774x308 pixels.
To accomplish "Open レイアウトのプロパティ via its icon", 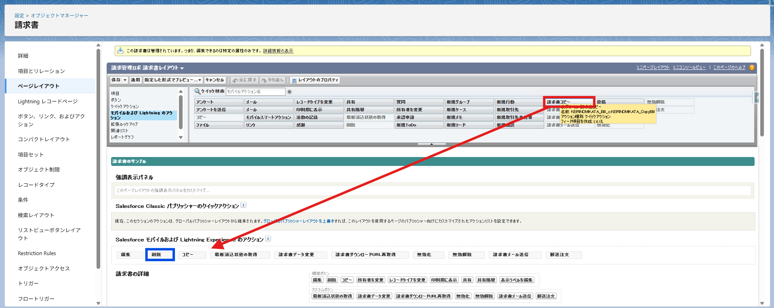I will point(294,80).
